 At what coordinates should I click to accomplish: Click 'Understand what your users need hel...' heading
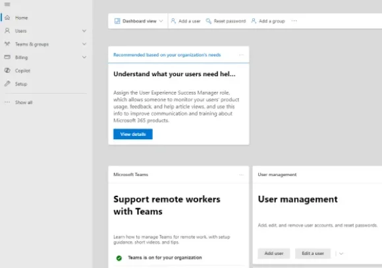(x=175, y=74)
